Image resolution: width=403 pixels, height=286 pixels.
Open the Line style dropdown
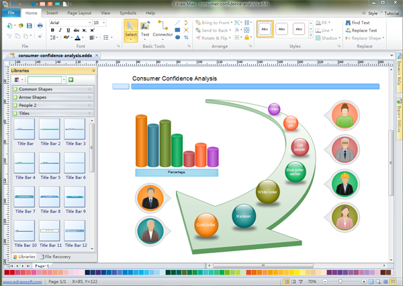coord(324,30)
